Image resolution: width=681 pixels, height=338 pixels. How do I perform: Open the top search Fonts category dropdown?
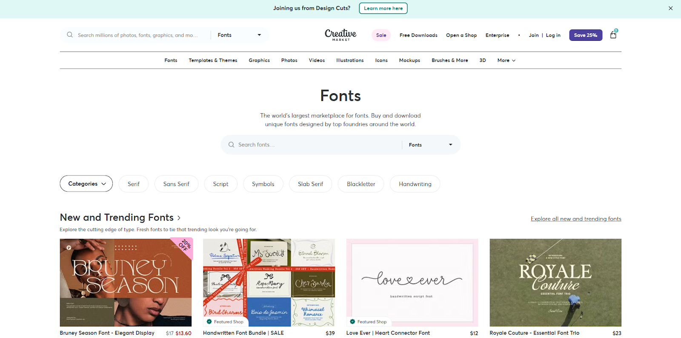coord(240,35)
